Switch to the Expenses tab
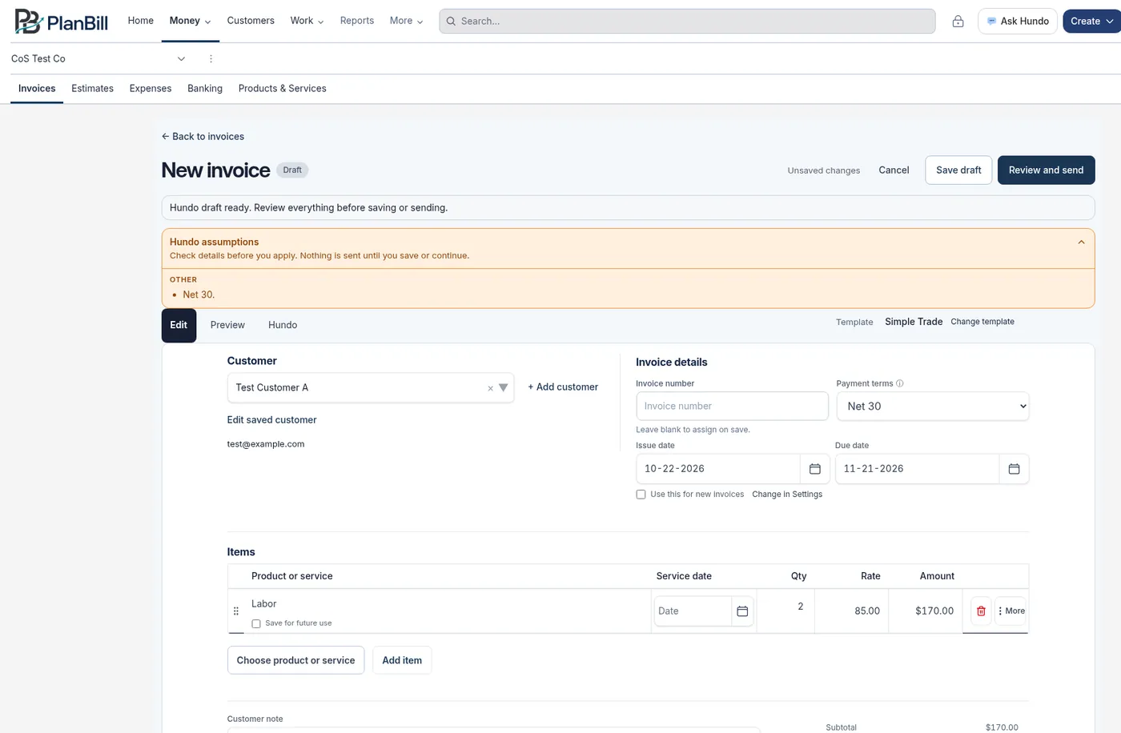 [151, 89]
